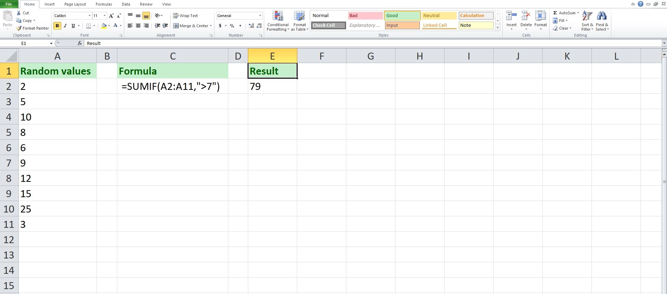Cut the selection with the scissors icon
Viewport: 667px width, 294px height.
point(19,13)
